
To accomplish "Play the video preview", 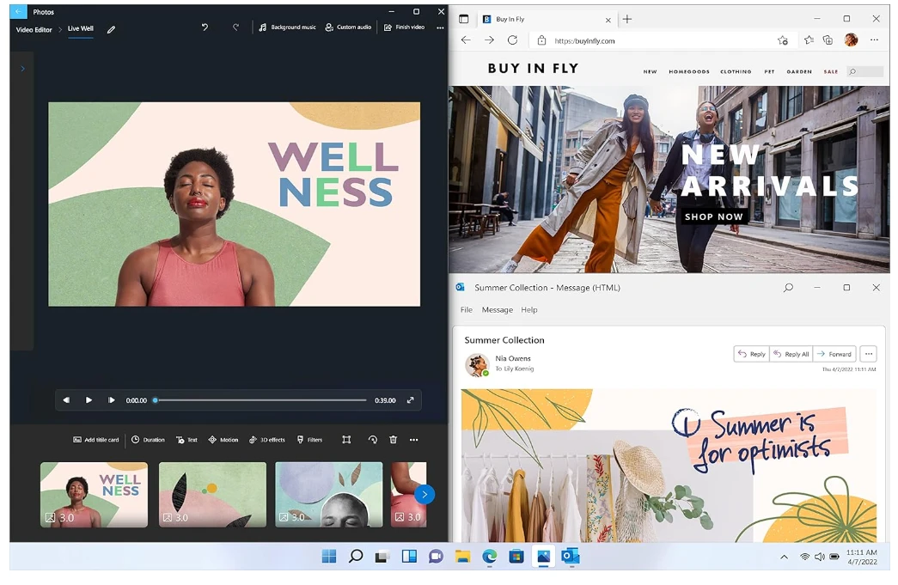I will click(89, 400).
